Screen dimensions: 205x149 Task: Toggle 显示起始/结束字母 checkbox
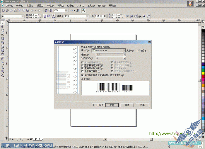tap(112, 71)
